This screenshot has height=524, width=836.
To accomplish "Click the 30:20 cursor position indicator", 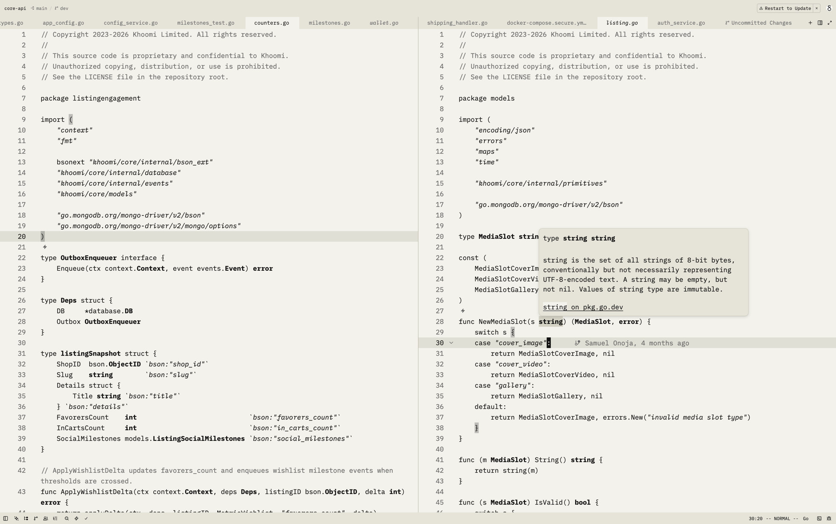I will (755, 518).
